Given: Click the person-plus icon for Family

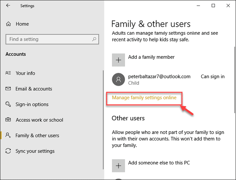Looking at the screenshot, I should coord(8,135).
